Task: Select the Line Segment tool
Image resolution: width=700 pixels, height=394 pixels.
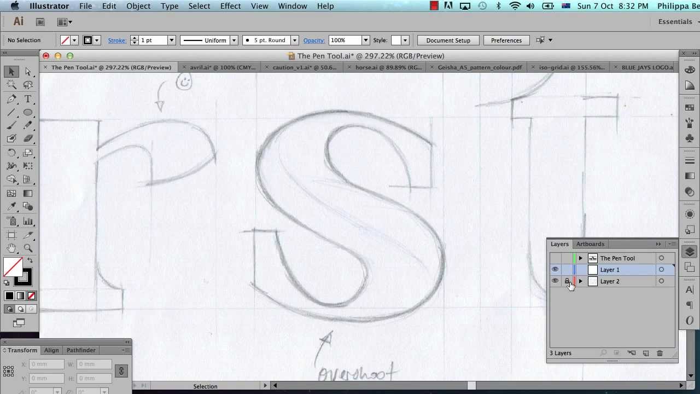Action: click(11, 112)
